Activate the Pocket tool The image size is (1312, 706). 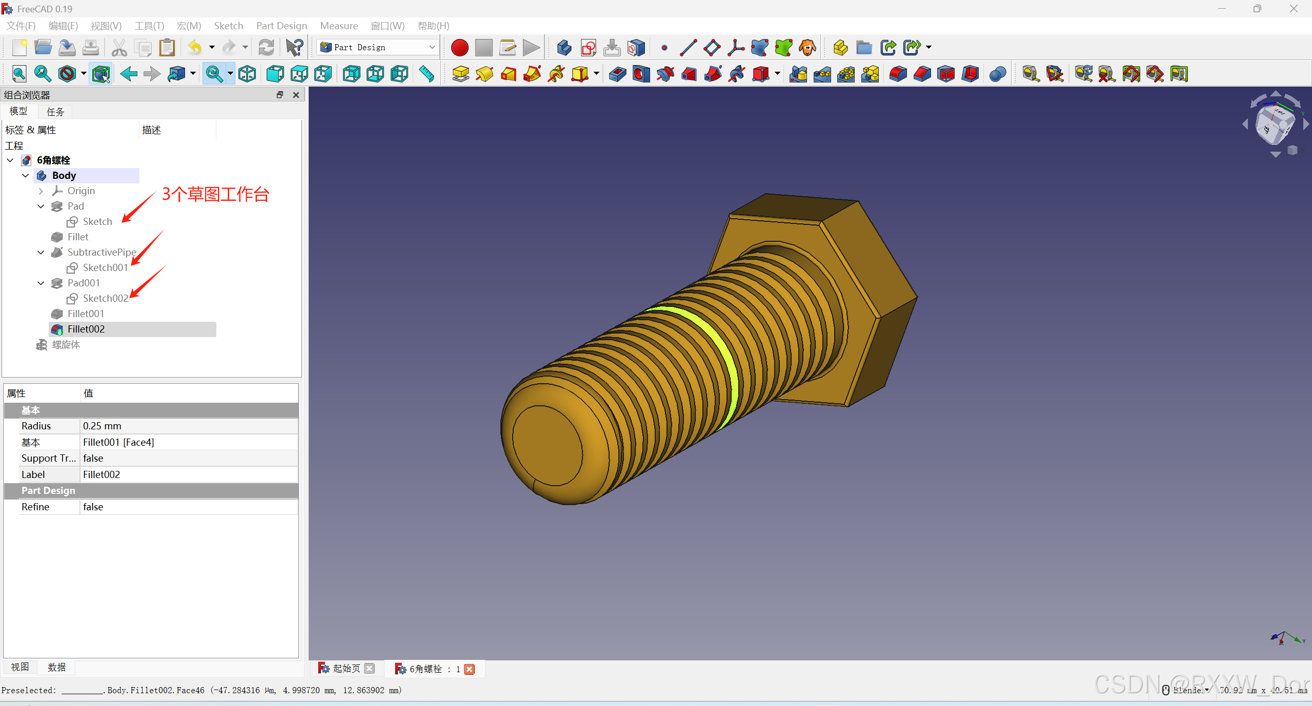tap(617, 74)
